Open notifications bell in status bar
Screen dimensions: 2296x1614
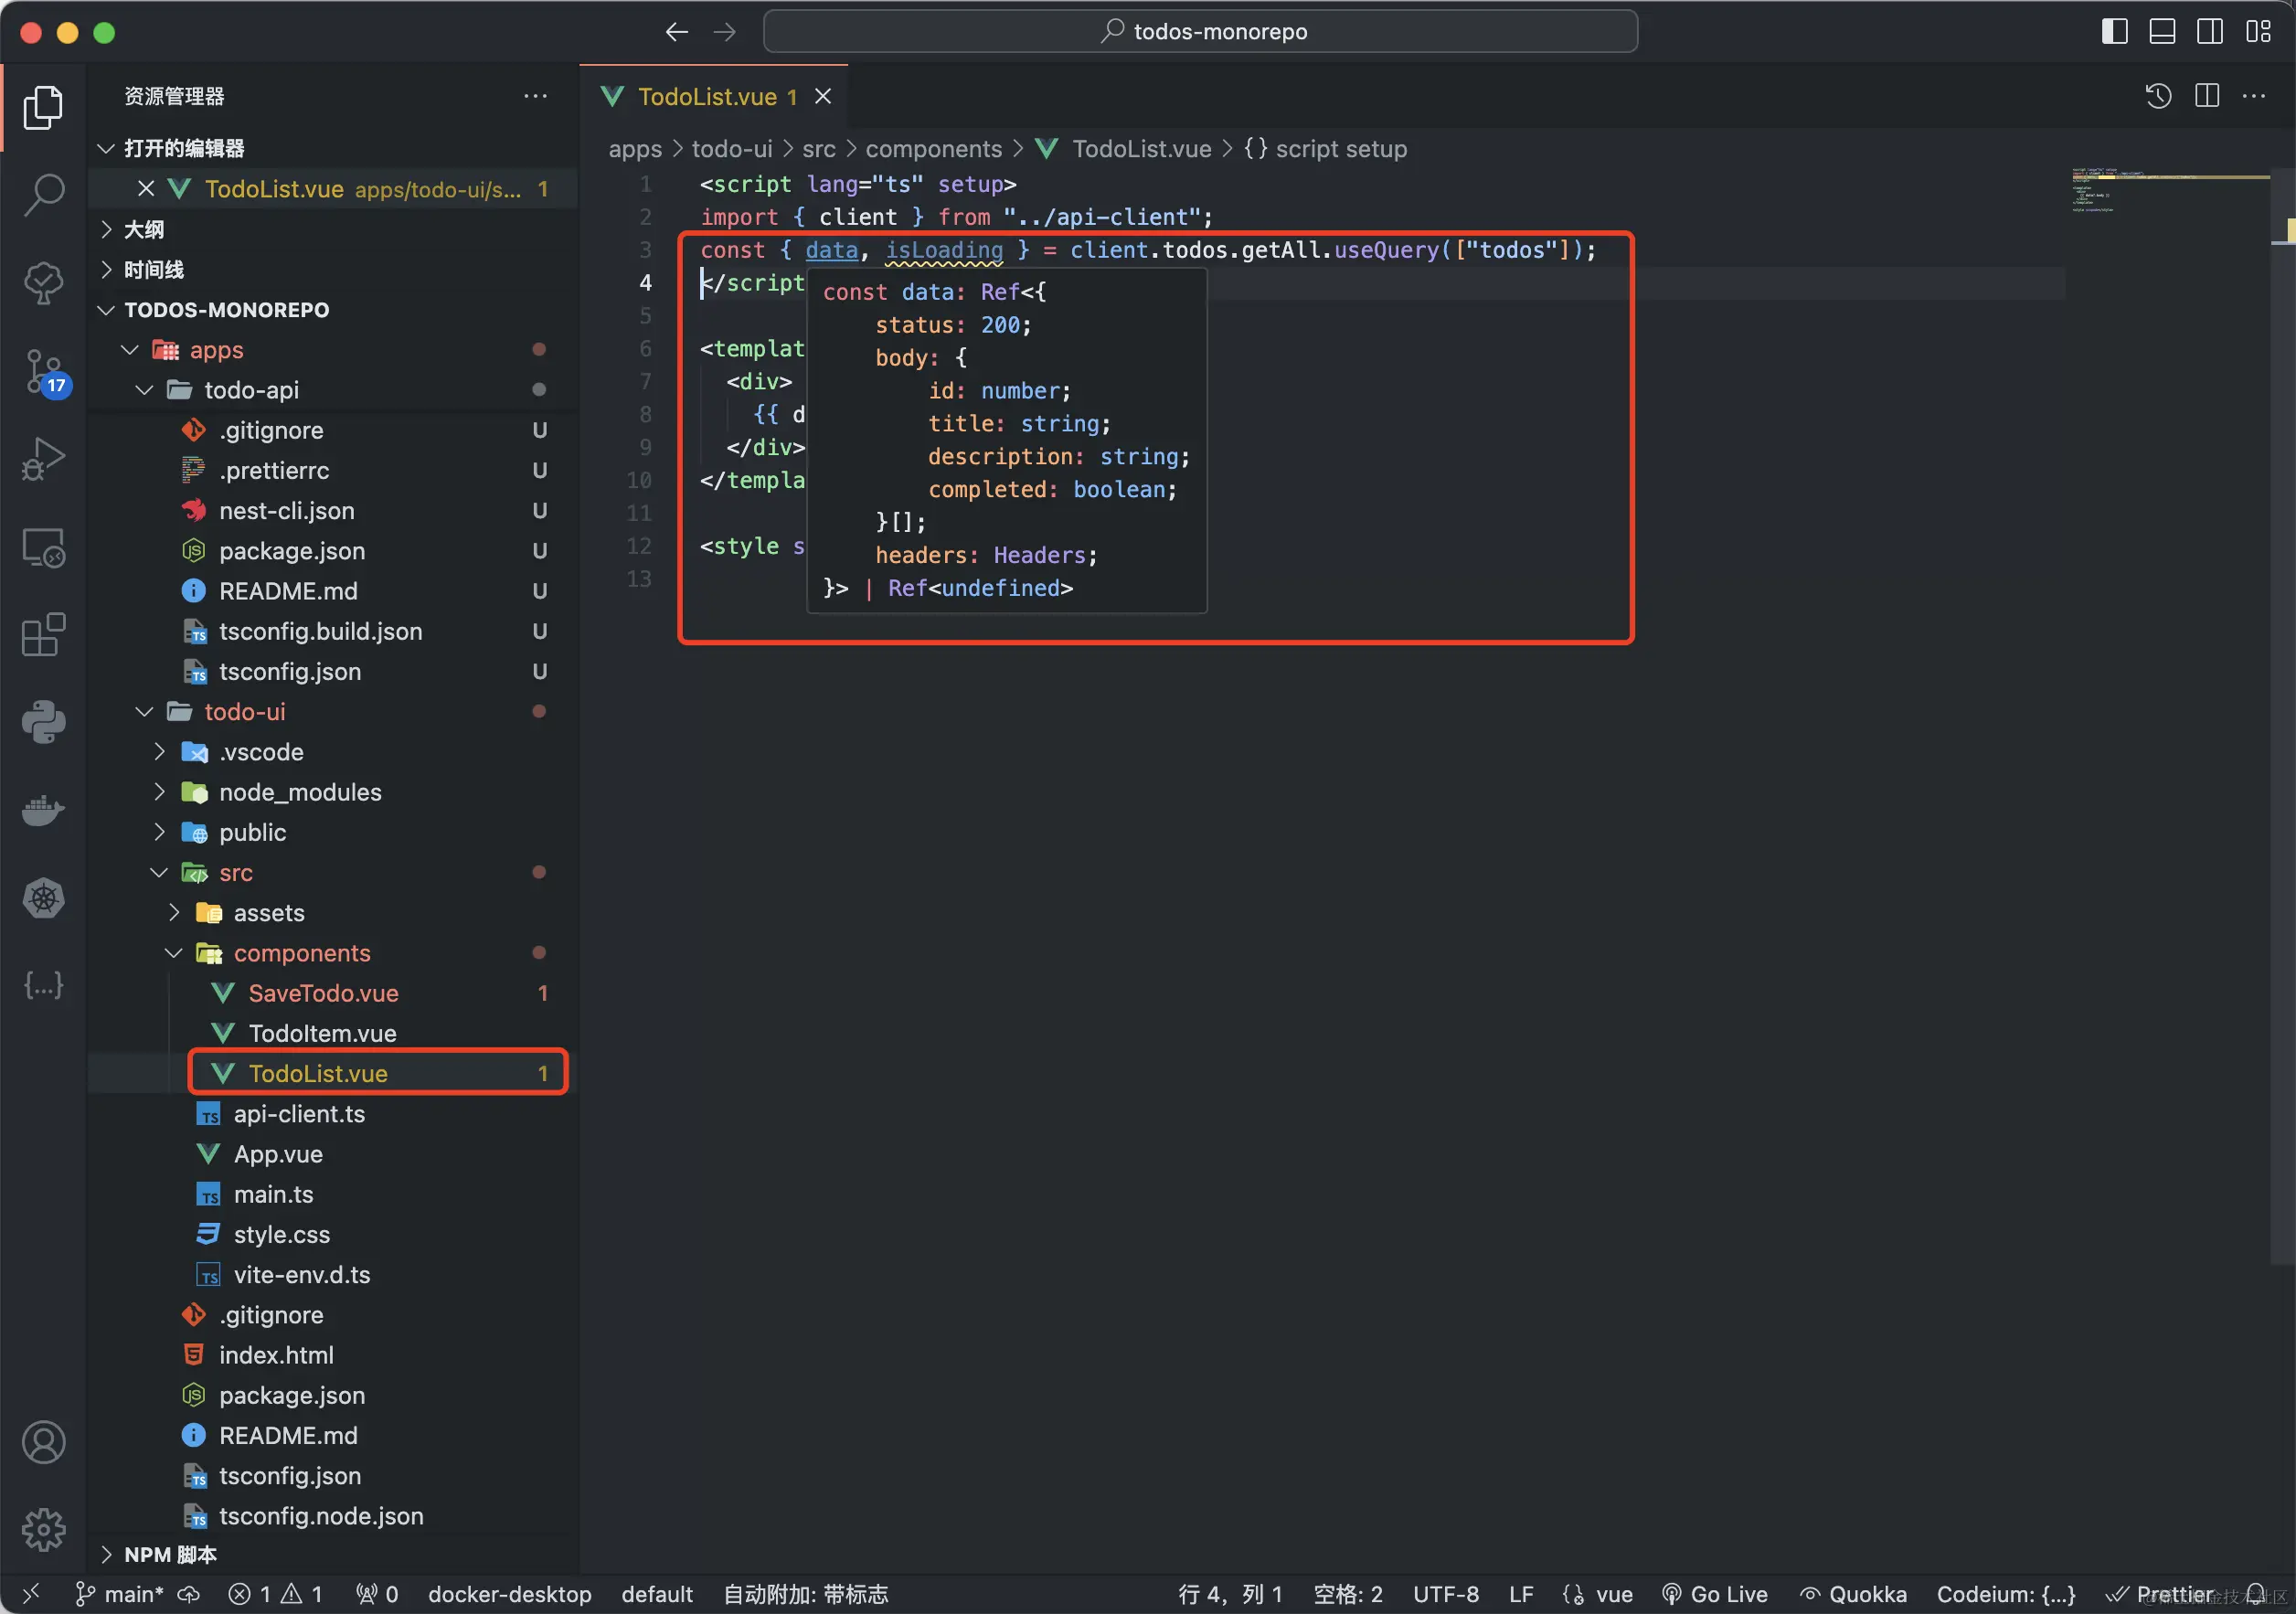click(x=2256, y=1594)
